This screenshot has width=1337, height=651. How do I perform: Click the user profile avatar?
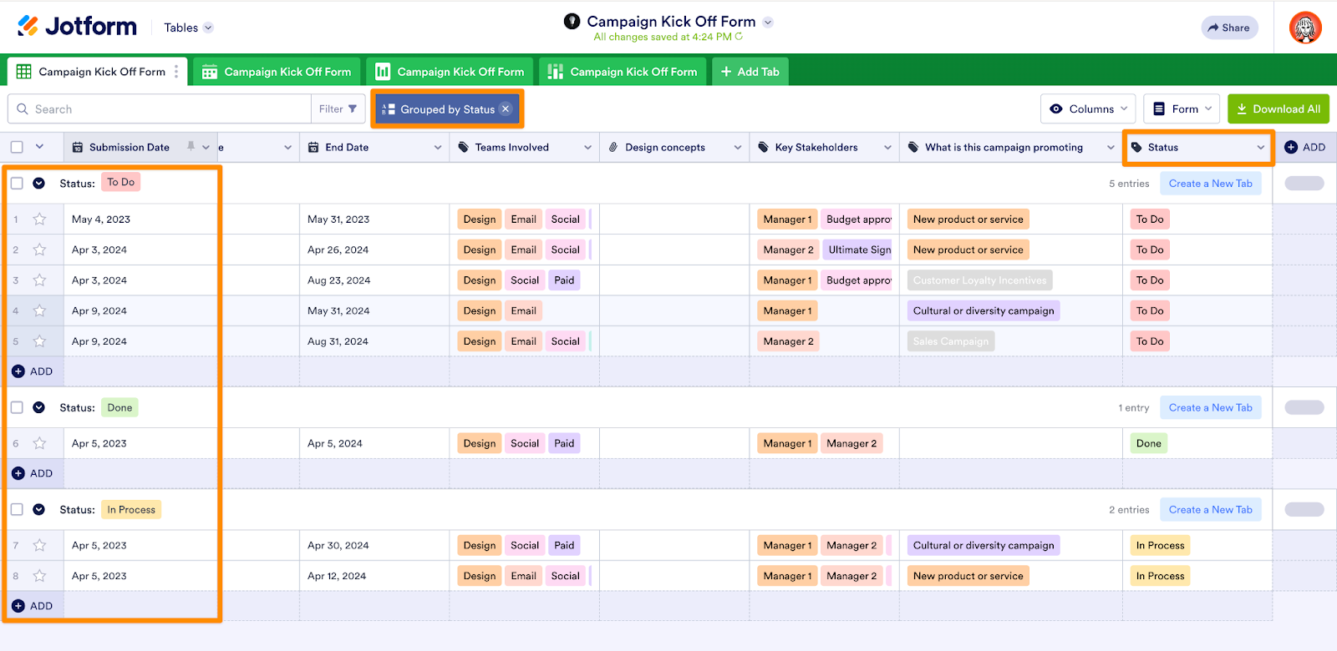1304,28
